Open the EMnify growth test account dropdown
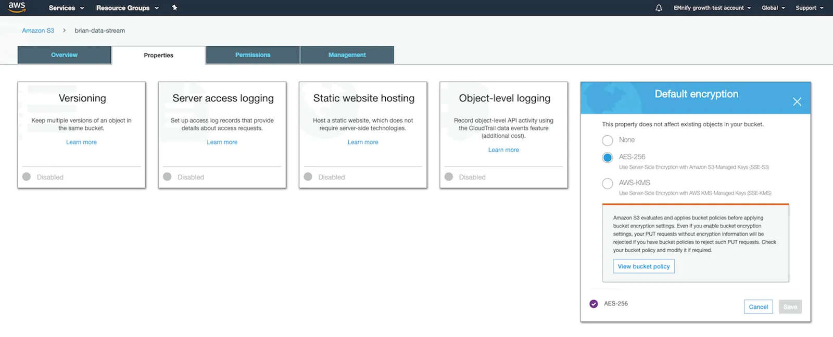This screenshot has height=337, width=833. click(712, 8)
